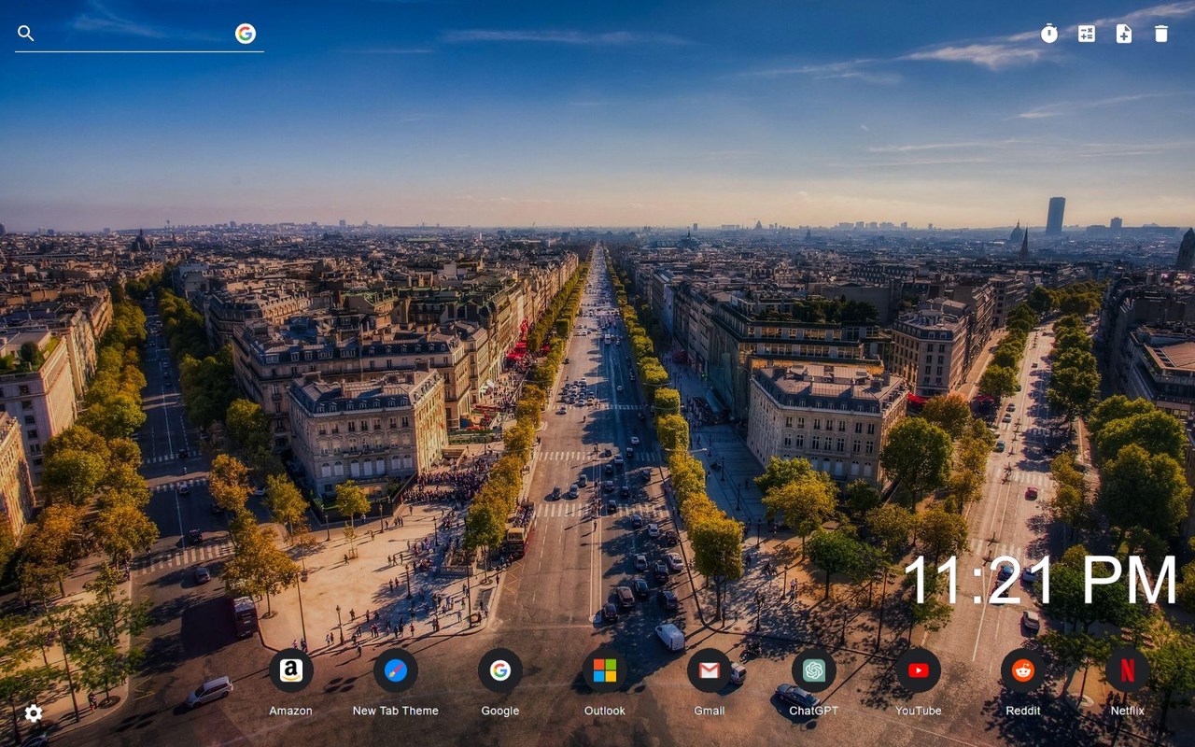Add a new note
The width and height of the screenshot is (1195, 747).
[1124, 34]
